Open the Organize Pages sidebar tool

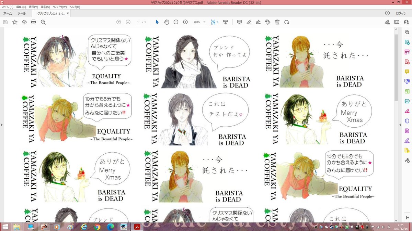(x=407, y=52)
